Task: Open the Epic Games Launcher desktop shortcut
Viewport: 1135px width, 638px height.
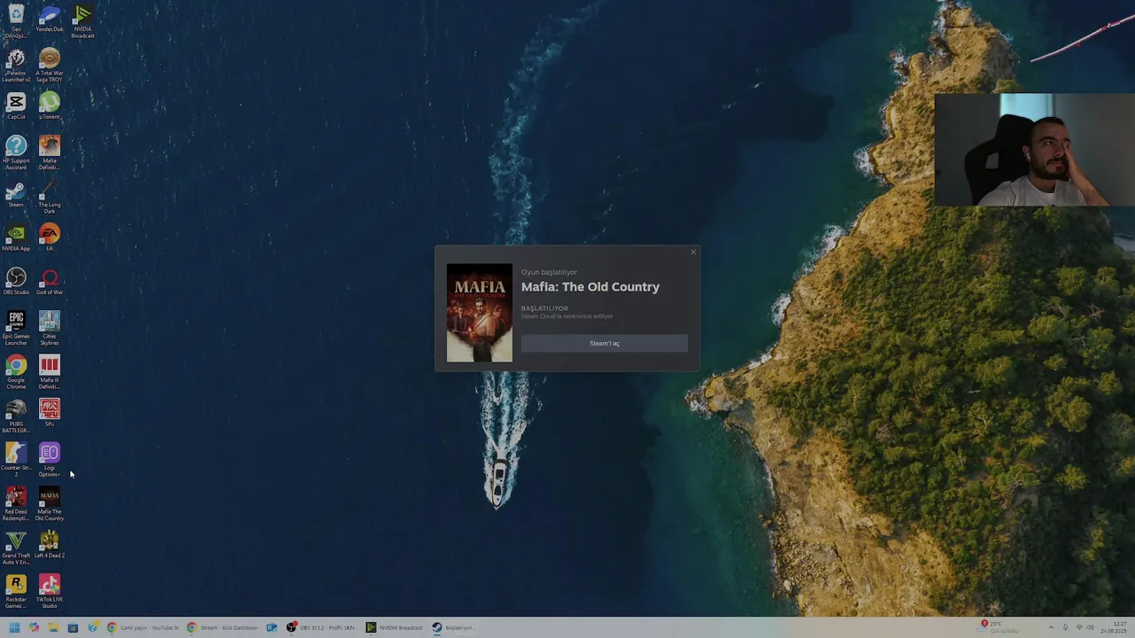Action: coord(16,328)
